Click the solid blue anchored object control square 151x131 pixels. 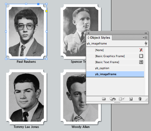point(38,4)
